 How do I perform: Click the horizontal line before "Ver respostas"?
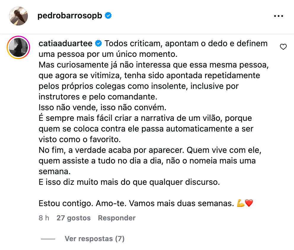pos(48,239)
